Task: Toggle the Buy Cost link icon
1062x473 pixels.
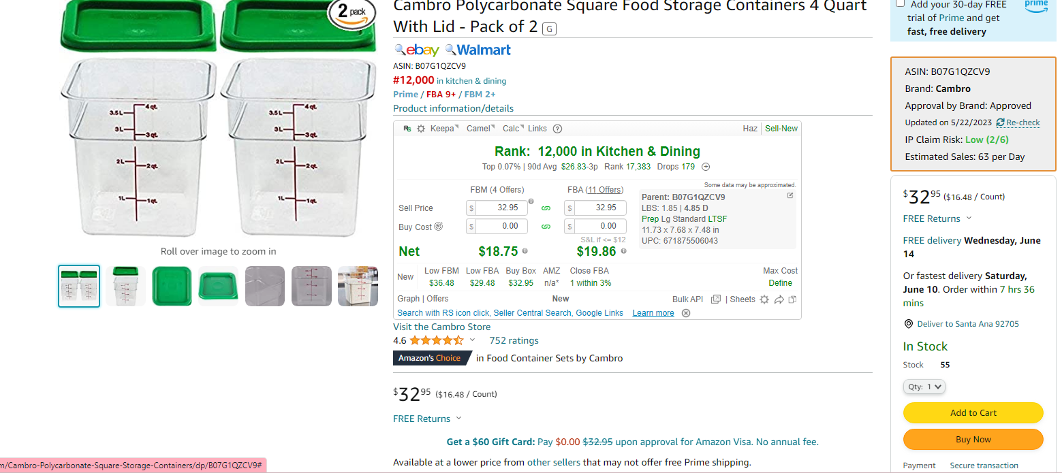Action: pyautogui.click(x=546, y=227)
